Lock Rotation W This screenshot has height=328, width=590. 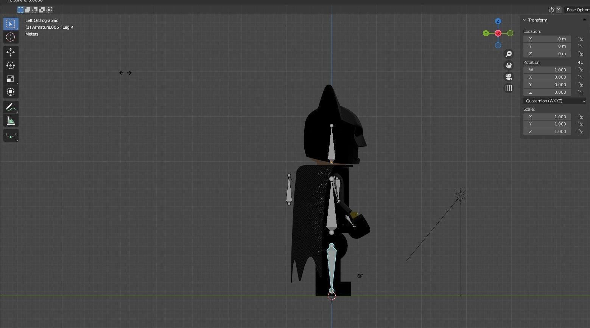click(x=580, y=70)
